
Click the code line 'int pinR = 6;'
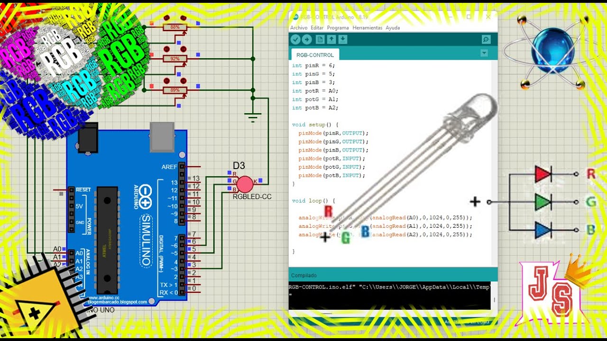(313, 65)
